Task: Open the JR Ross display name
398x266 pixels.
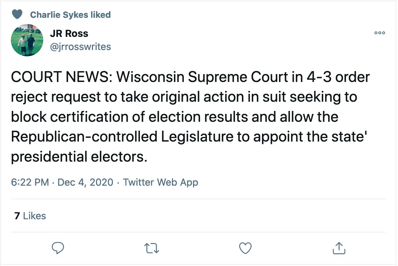Action: click(69, 33)
